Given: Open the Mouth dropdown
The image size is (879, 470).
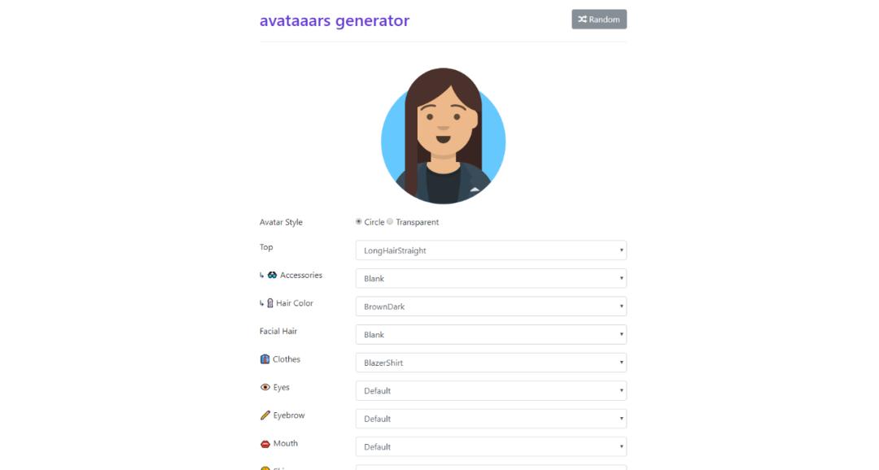Looking at the screenshot, I should pos(491,447).
